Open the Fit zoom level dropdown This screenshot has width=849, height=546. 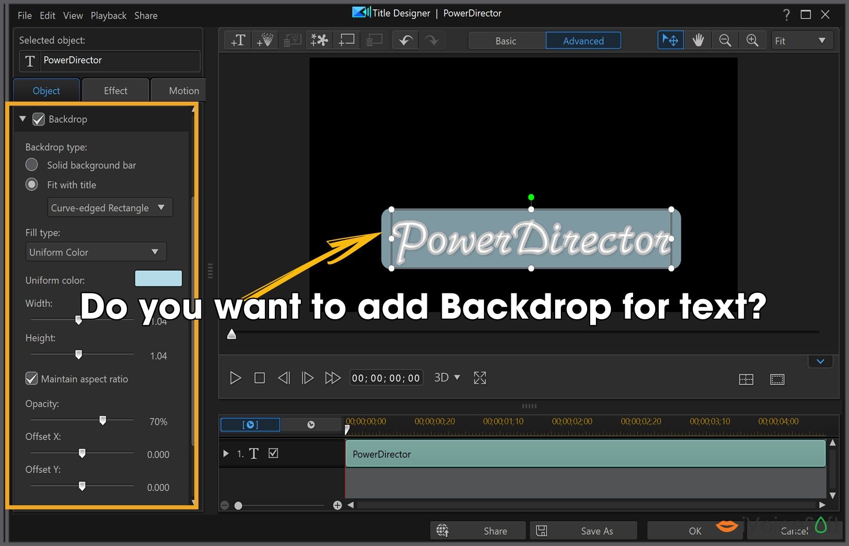pyautogui.click(x=802, y=40)
